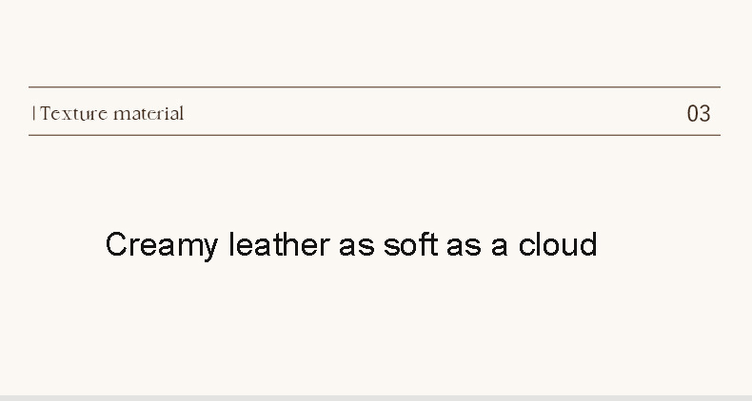The height and width of the screenshot is (401, 752).
Task: Click the letter "C" starting "Creamy"
Action: pos(116,245)
